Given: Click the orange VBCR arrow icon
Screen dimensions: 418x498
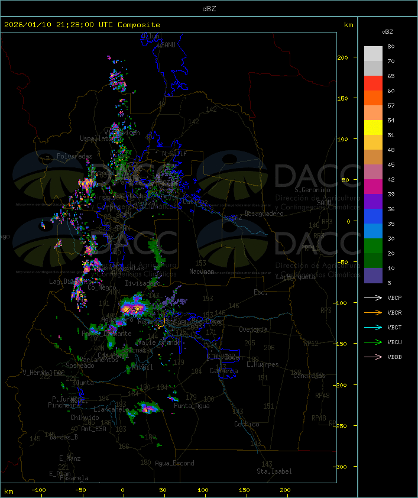Looking at the screenshot, I should pyautogui.click(x=372, y=312).
